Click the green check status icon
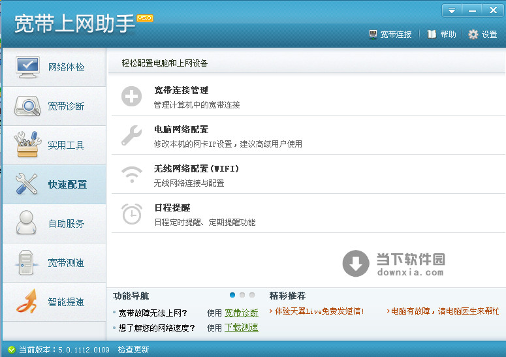Viewport: 506px width, 357px height. click(12, 350)
